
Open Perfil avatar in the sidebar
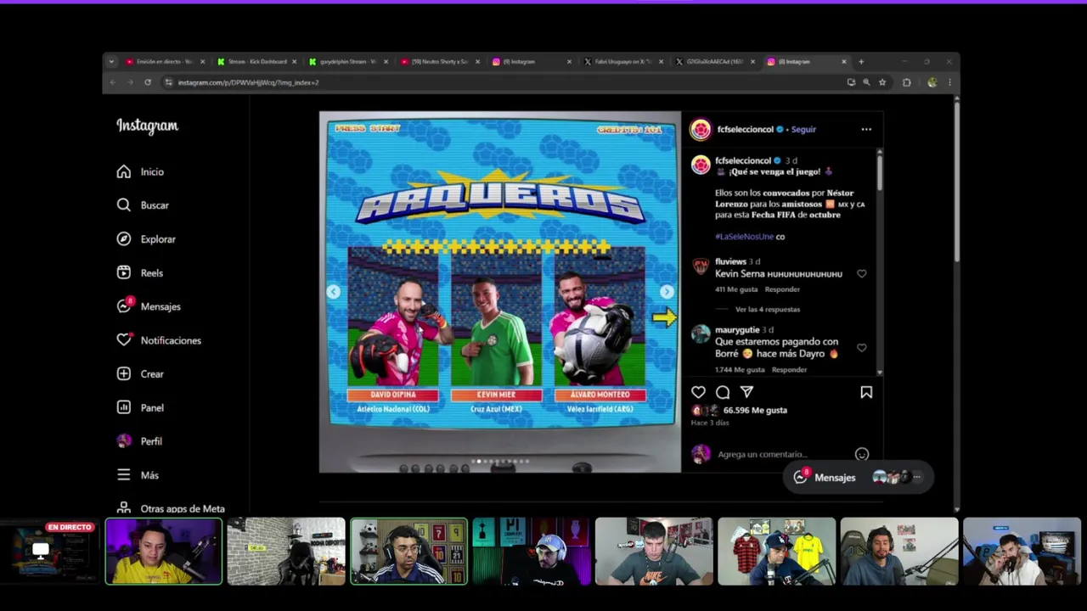tap(124, 441)
